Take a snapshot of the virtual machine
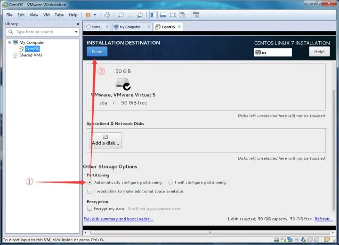 (x=121, y=15)
